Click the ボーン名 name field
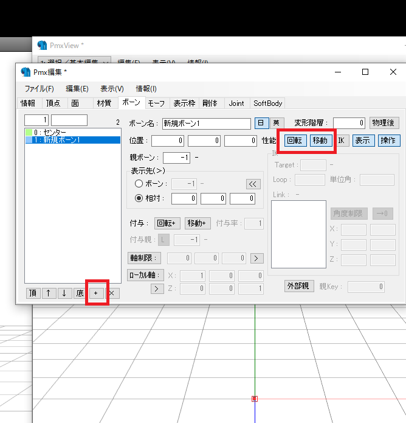Screen dimensions: 406x423 click(206, 124)
